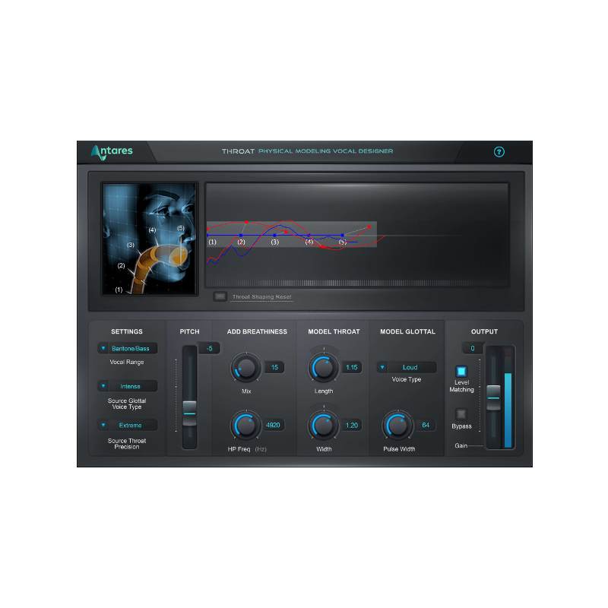
Task: Click the Source Throat Precision arrow
Action: click(x=103, y=425)
